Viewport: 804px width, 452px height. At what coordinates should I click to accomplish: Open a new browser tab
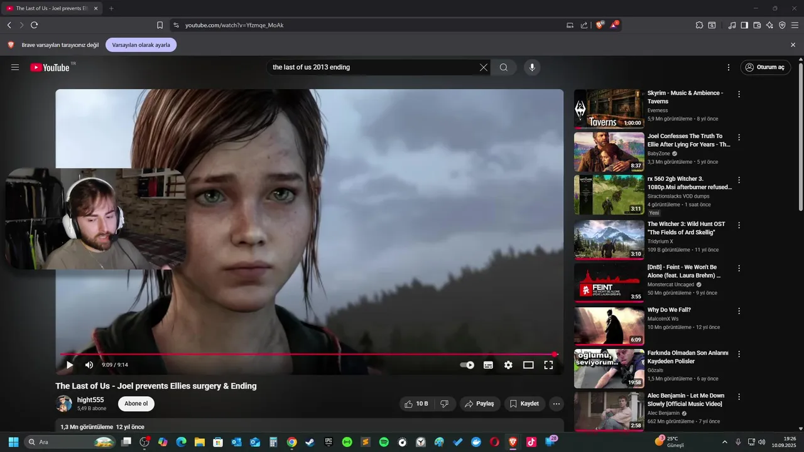point(111,8)
